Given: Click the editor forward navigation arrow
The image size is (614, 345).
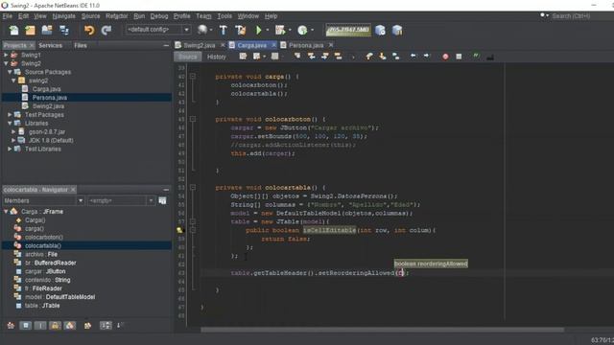Looking at the screenshot, I should pyautogui.click(x=426, y=57).
